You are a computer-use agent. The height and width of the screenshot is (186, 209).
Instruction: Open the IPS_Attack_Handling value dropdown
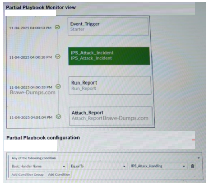[x=158, y=166]
